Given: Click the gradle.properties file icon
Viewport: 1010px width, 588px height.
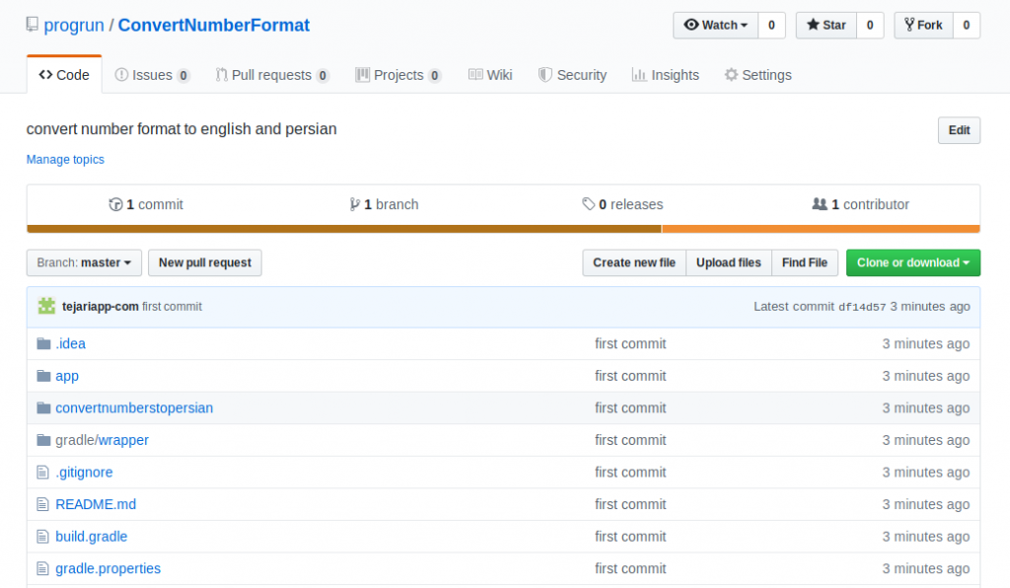Looking at the screenshot, I should pos(42,569).
